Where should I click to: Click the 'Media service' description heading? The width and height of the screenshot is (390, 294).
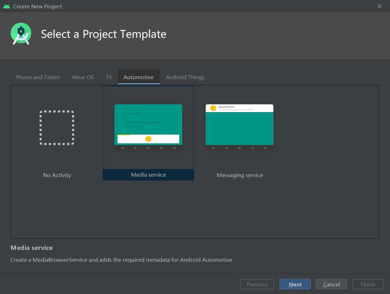pyautogui.click(x=32, y=248)
